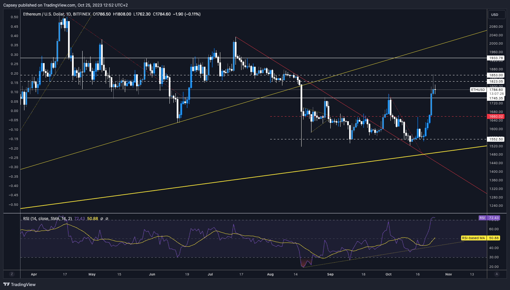Click the 1933.78 horizontal line price tag

click(x=496, y=58)
